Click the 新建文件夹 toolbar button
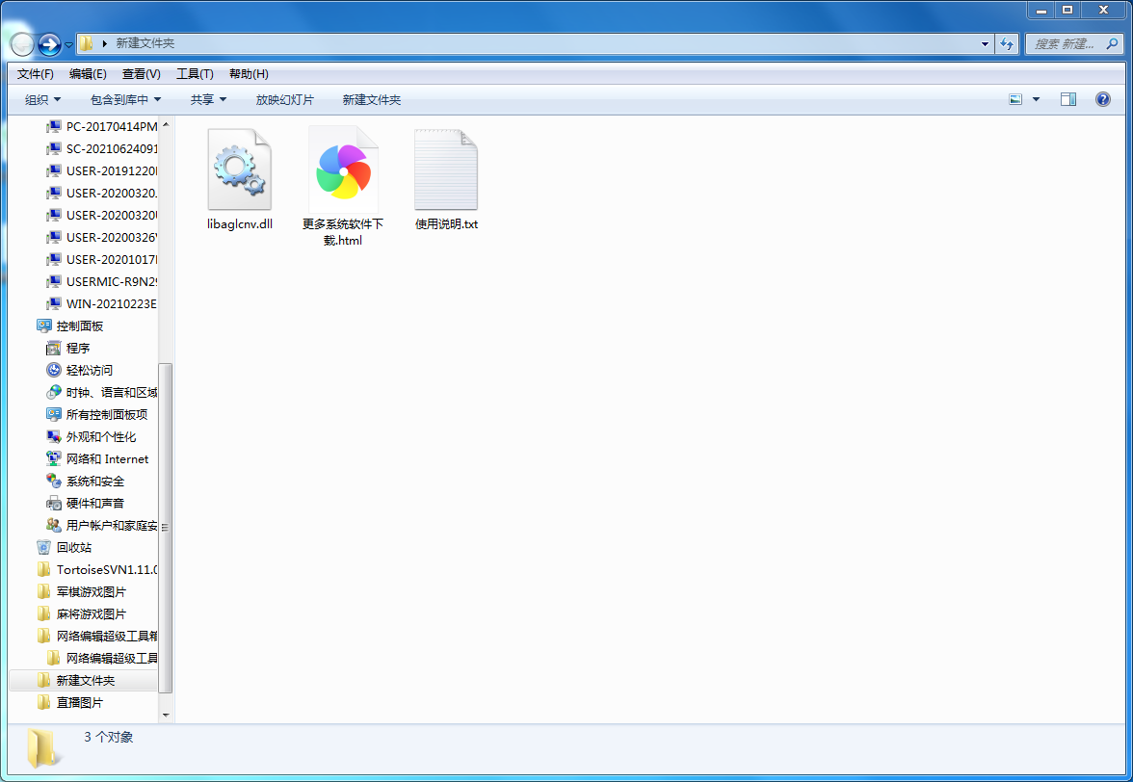The height and width of the screenshot is (782, 1133). pos(372,99)
